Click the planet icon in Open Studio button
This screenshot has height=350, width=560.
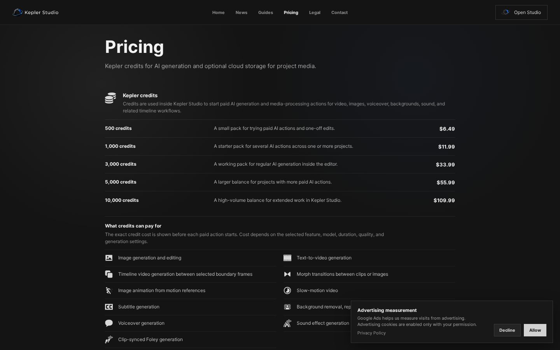pos(506,12)
